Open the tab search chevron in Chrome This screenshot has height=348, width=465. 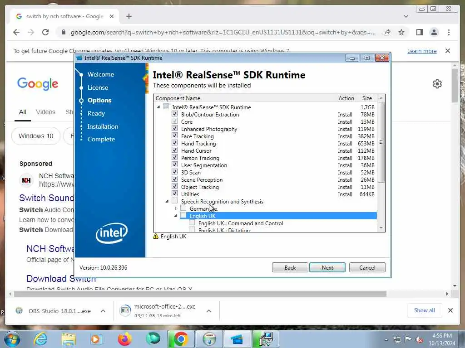[x=406, y=16]
